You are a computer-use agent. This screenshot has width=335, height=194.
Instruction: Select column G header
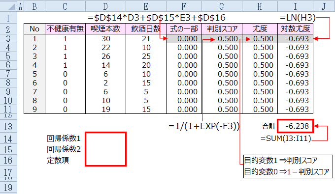(x=222, y=6)
